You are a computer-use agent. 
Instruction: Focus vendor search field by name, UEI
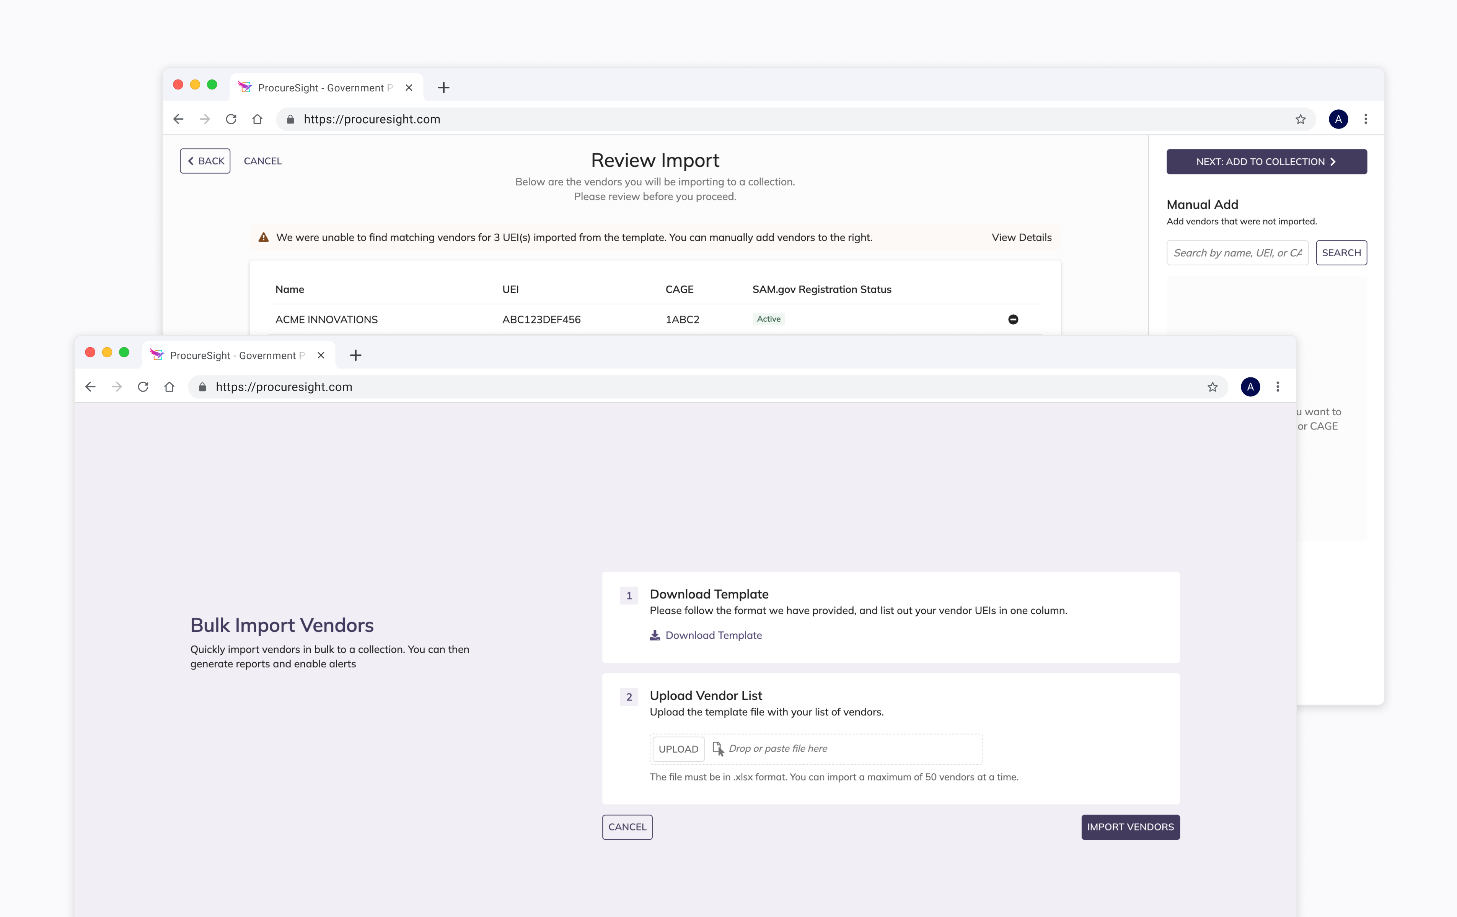pyautogui.click(x=1237, y=253)
